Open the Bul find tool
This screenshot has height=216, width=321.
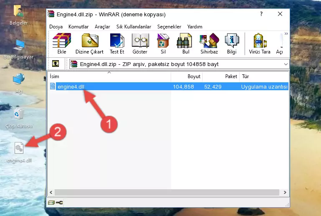[x=185, y=43]
